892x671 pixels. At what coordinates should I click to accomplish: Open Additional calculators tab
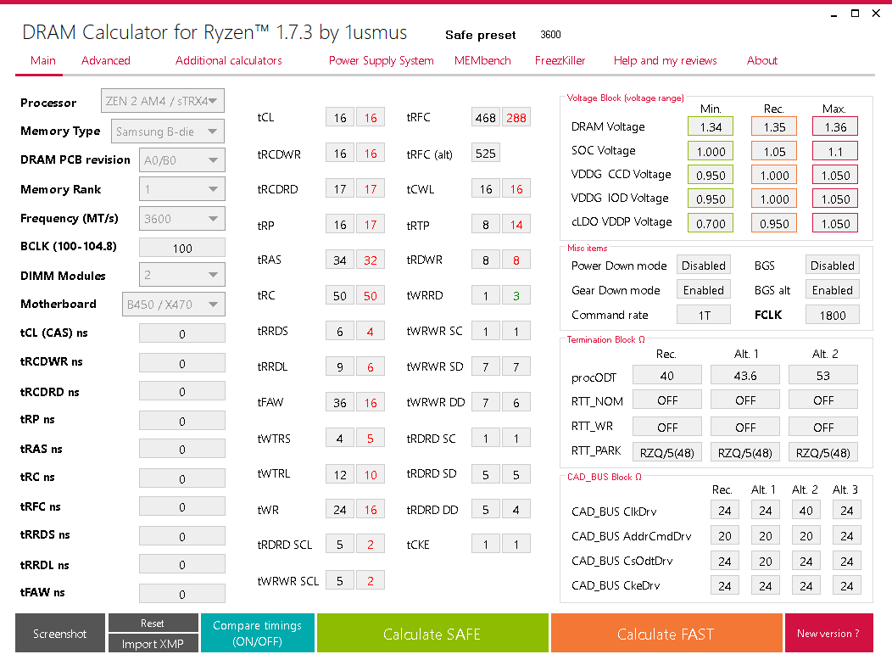(229, 60)
